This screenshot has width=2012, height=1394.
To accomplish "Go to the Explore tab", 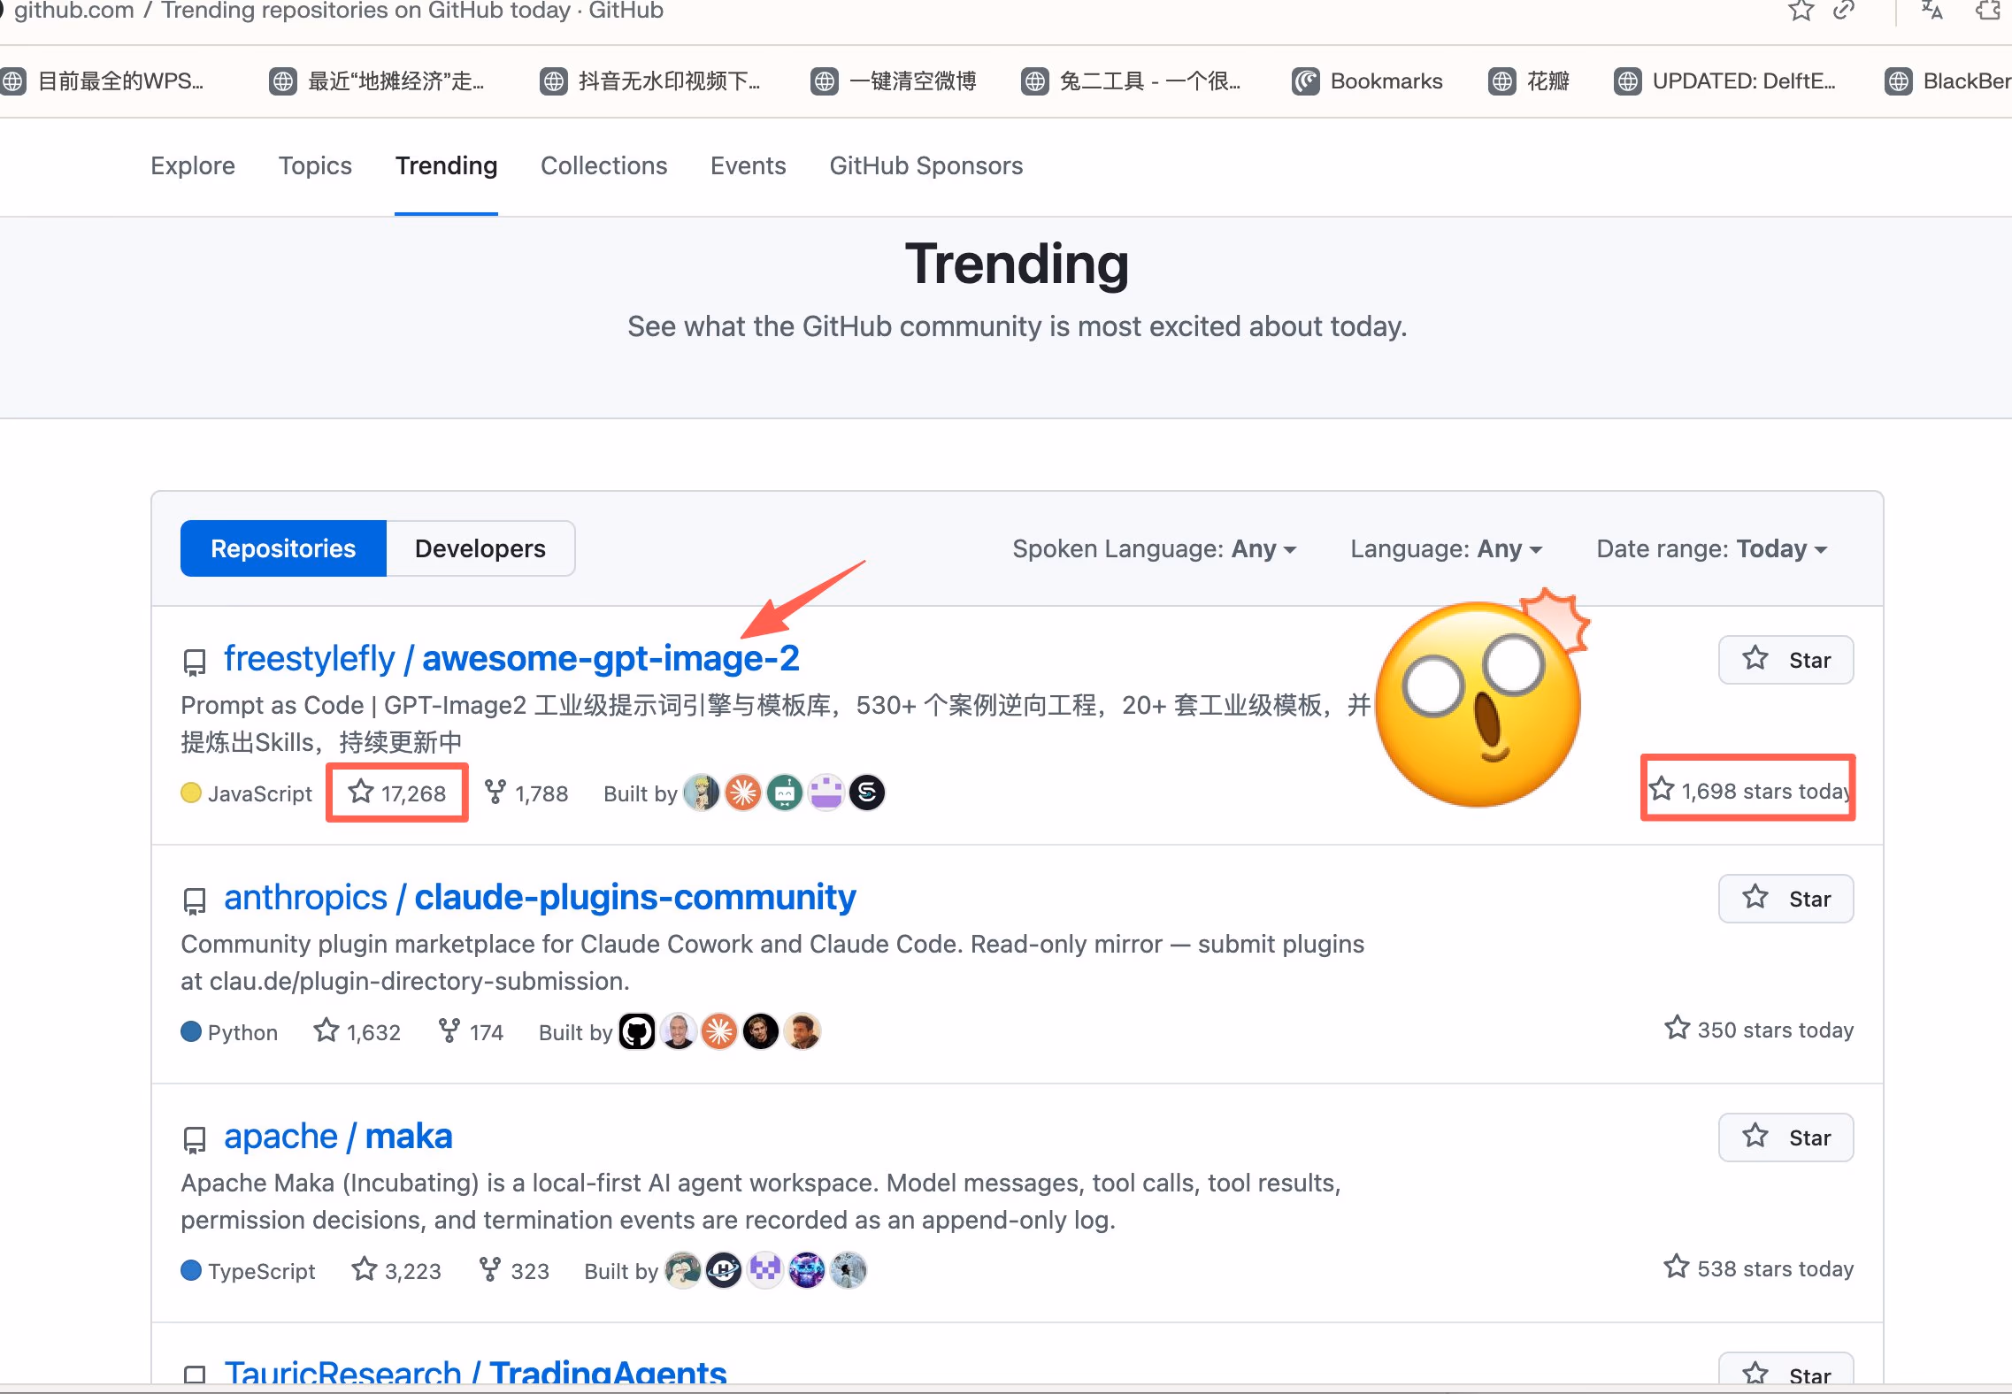I will [x=193, y=165].
